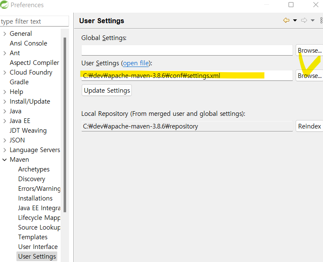Open Java EE Integration page

click(x=39, y=208)
